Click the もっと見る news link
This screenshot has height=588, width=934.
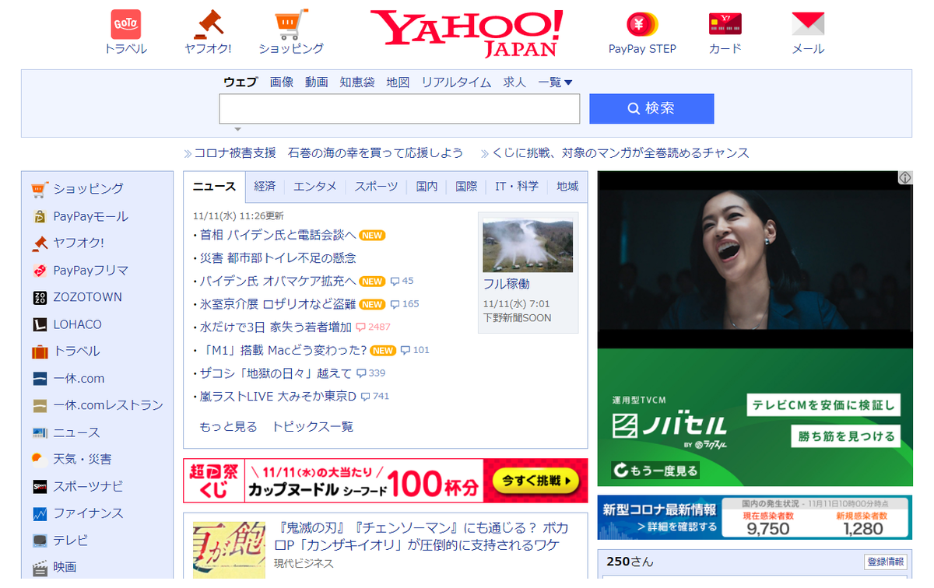(228, 426)
